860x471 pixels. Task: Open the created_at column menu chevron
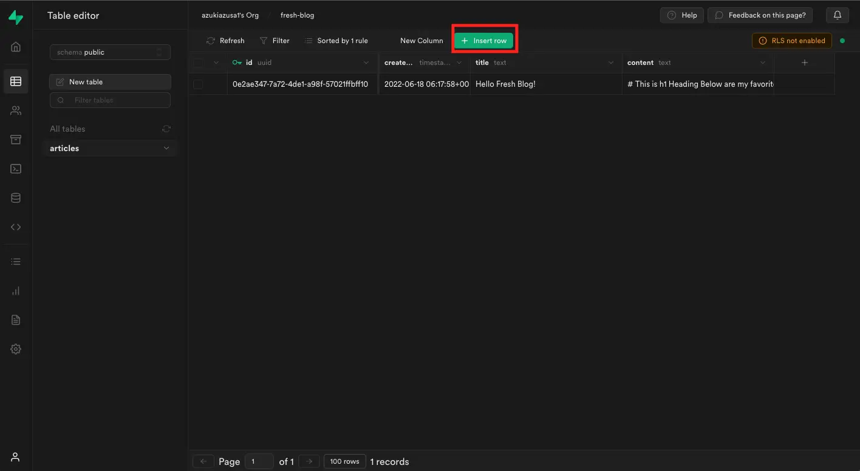459,63
